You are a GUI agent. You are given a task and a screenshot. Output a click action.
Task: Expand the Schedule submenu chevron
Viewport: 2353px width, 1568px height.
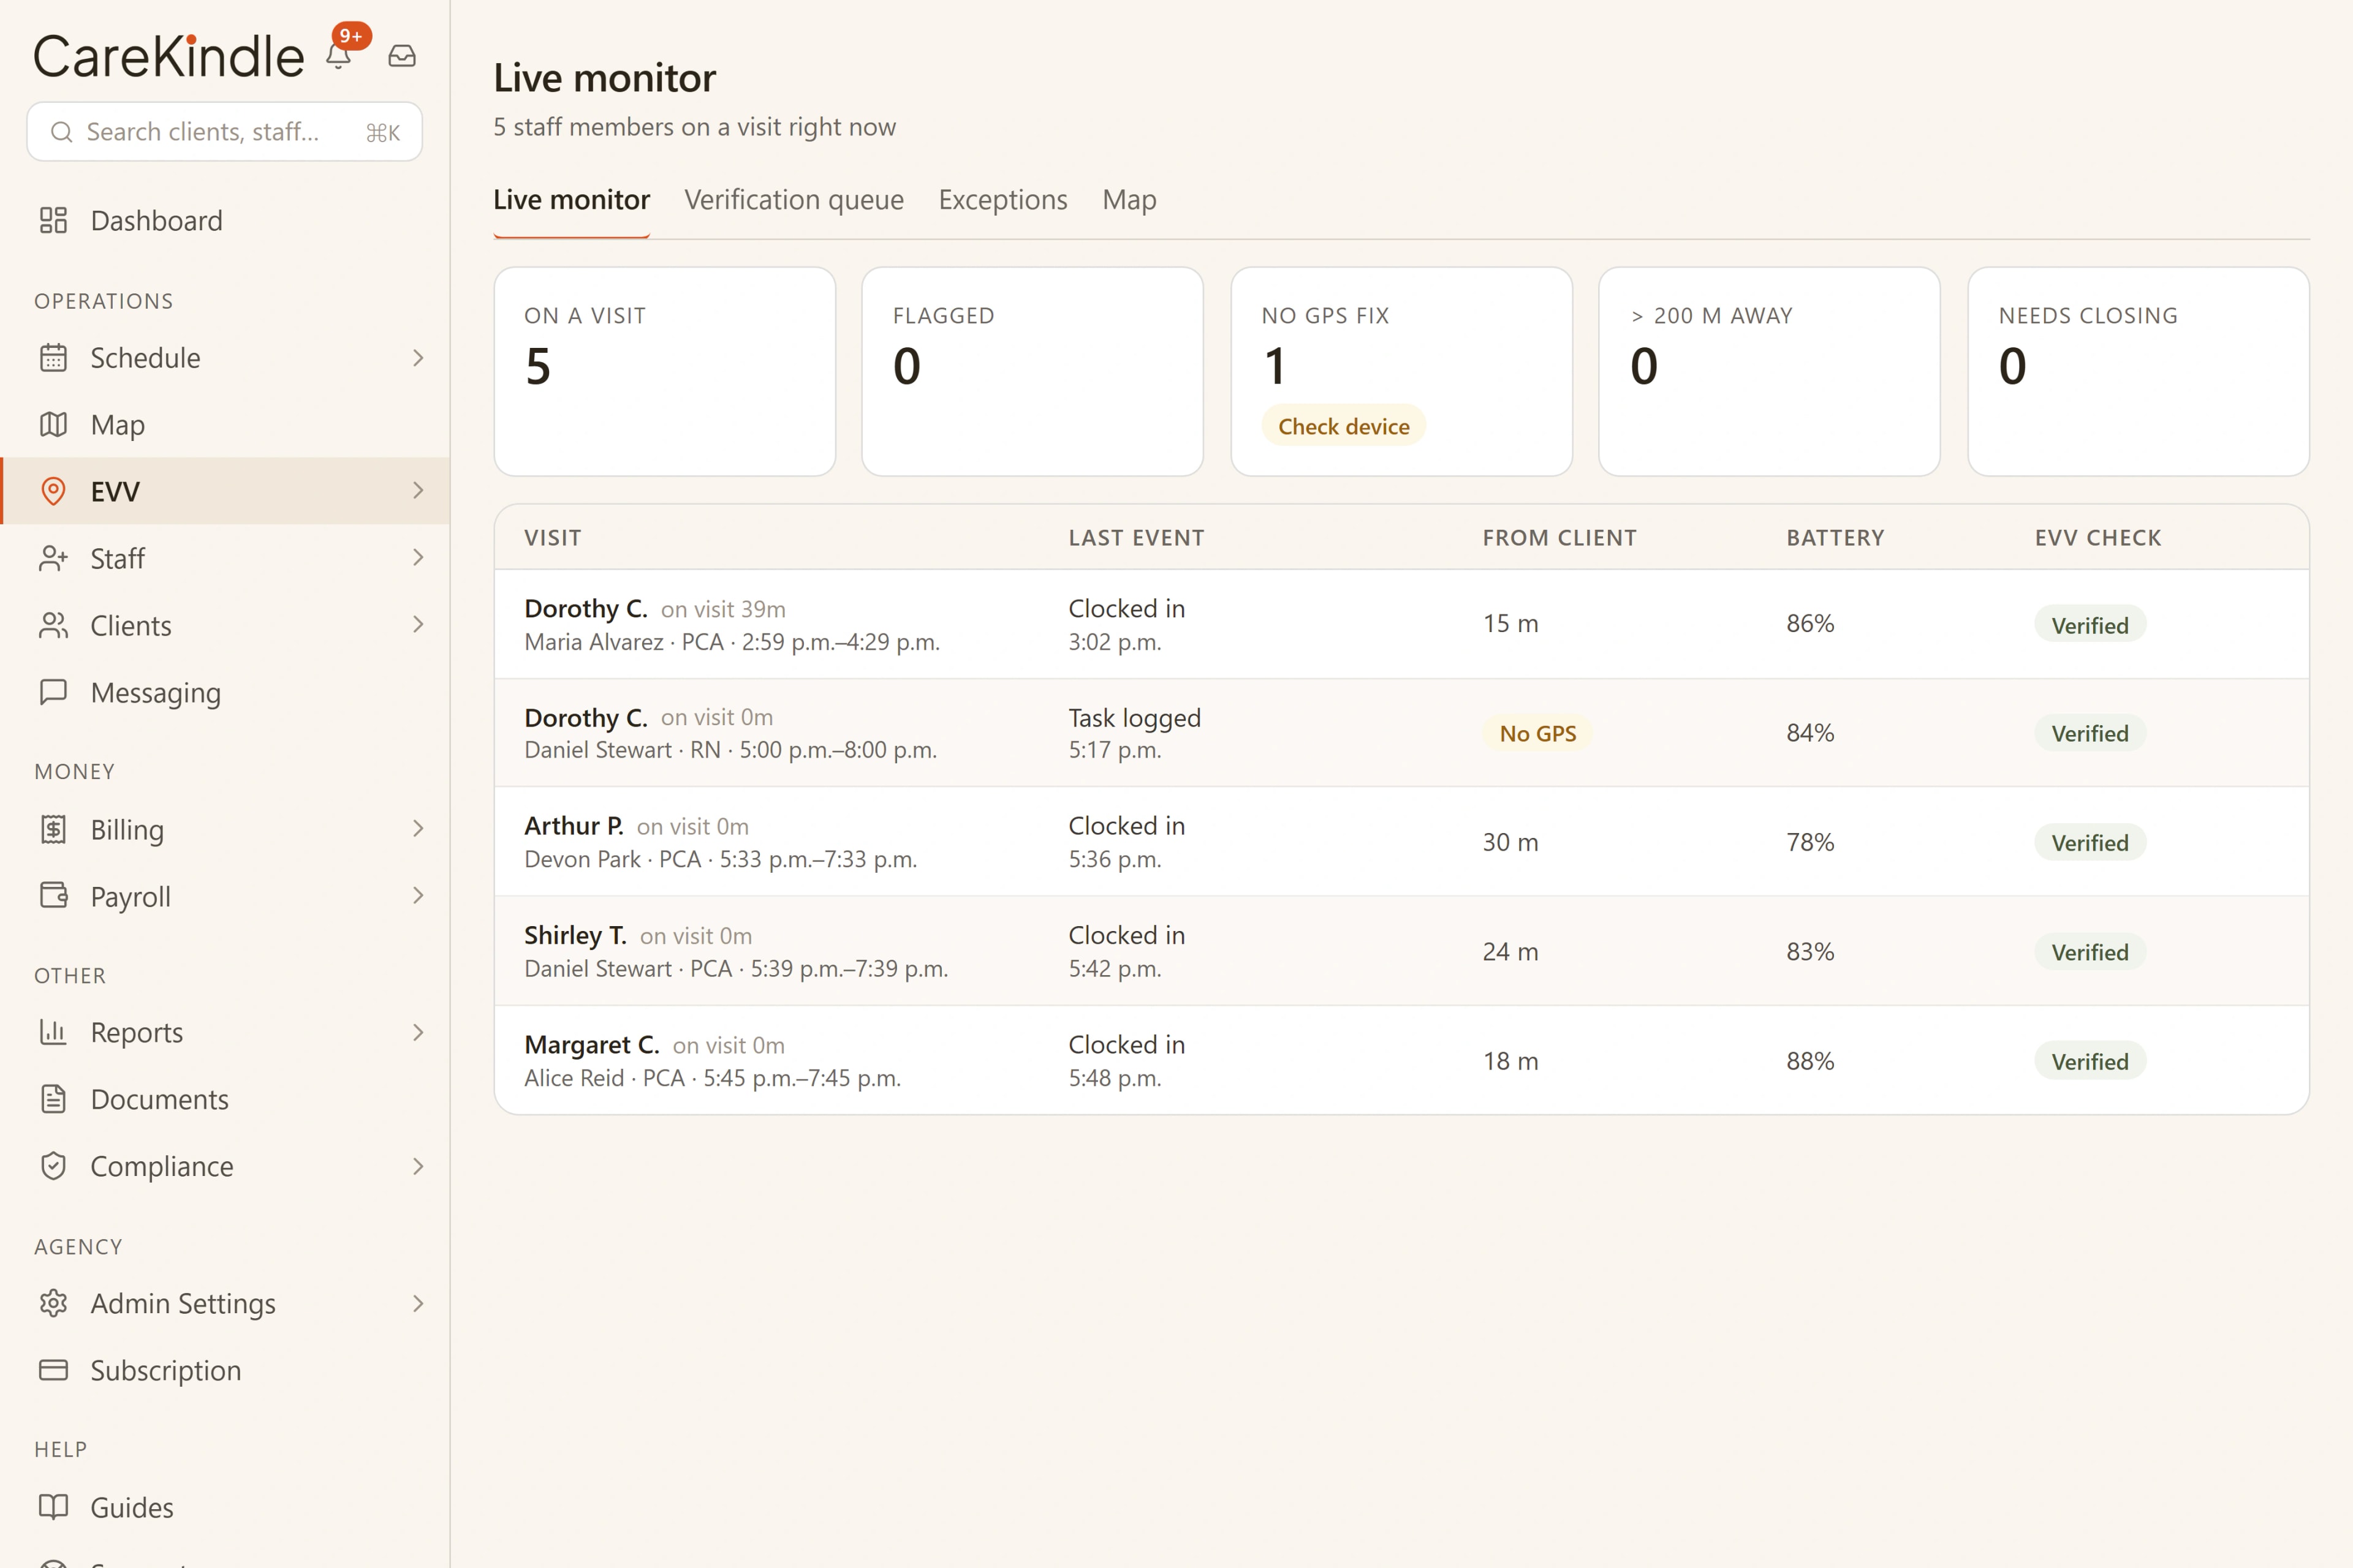tap(418, 358)
